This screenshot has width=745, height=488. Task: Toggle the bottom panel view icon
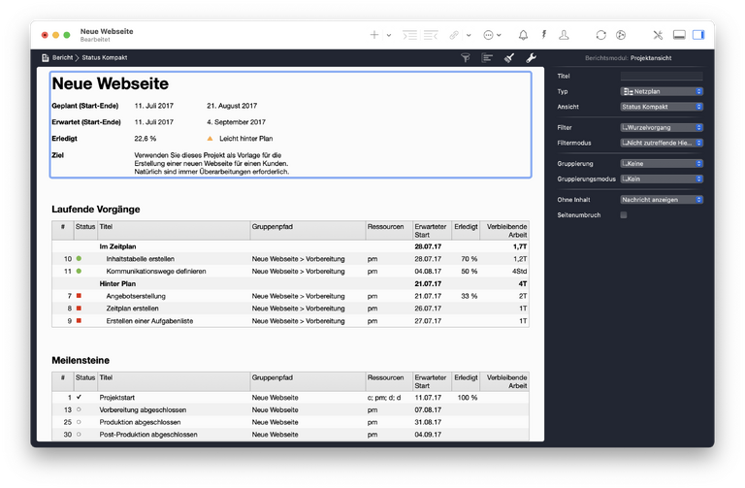[678, 35]
